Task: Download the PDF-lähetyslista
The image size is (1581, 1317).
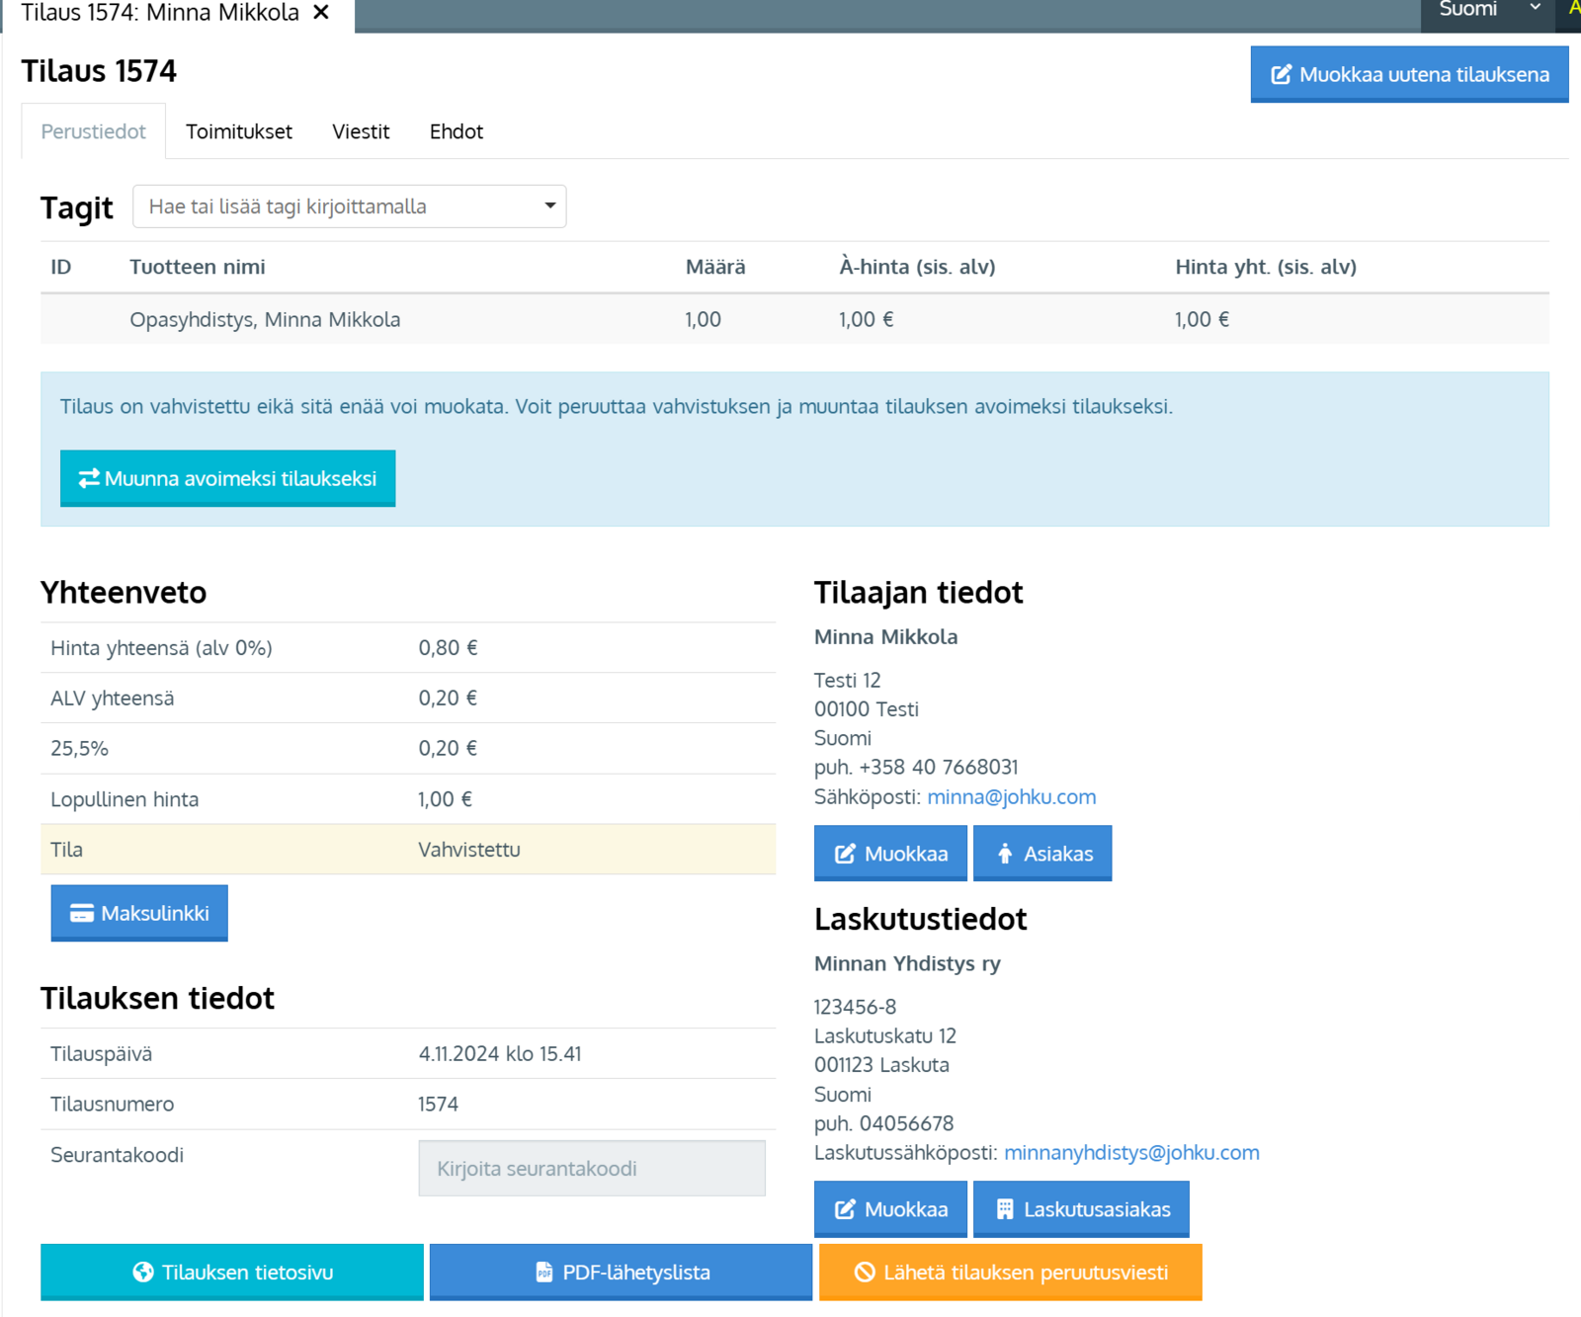Action: (621, 1272)
